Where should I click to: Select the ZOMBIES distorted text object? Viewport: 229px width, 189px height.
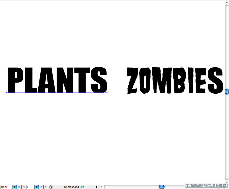pos(175,80)
